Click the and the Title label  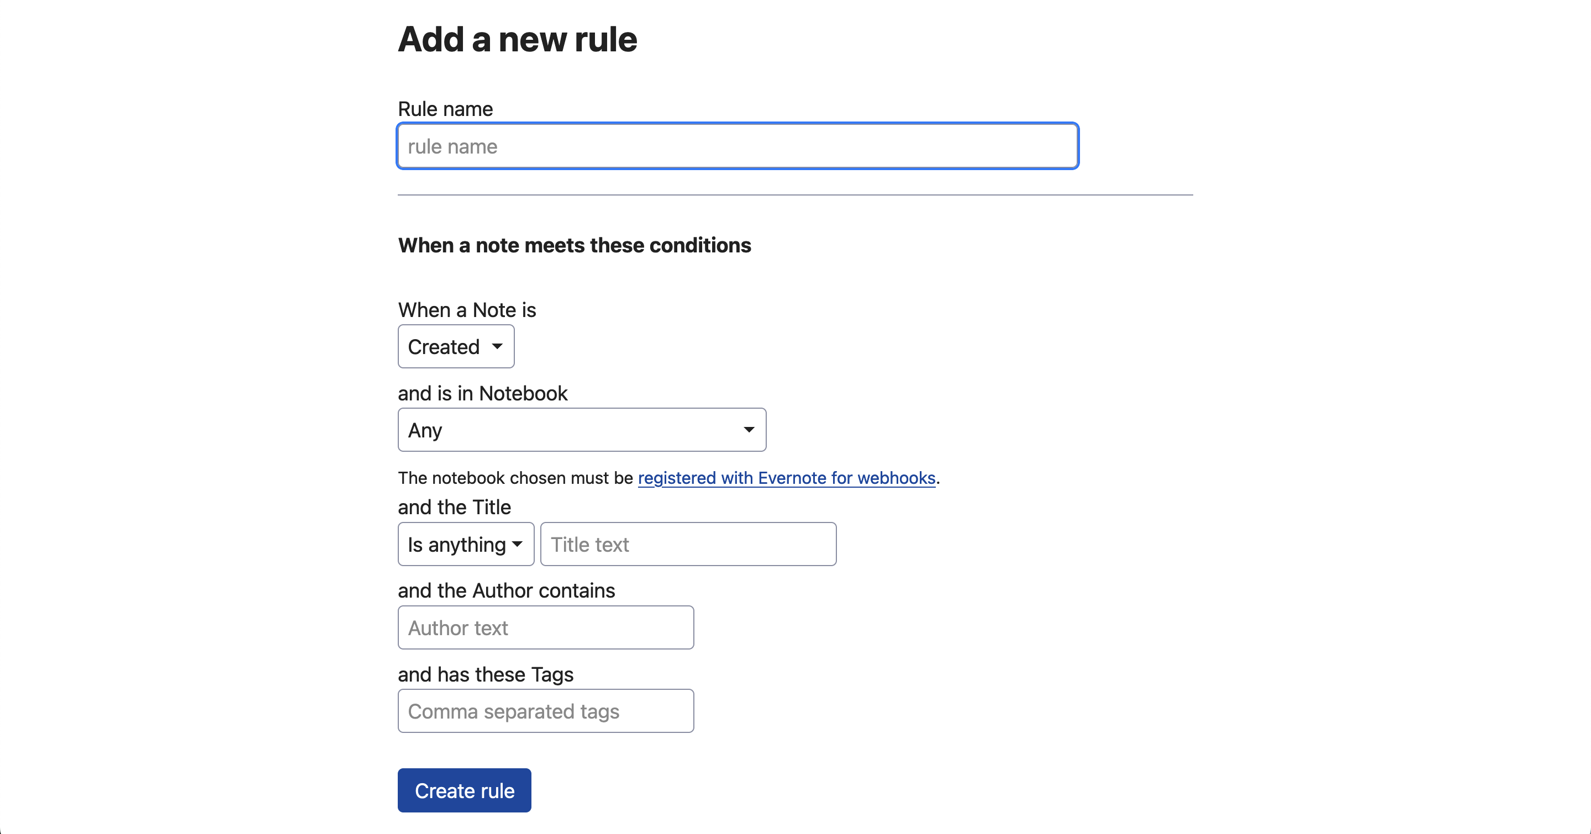click(x=454, y=507)
